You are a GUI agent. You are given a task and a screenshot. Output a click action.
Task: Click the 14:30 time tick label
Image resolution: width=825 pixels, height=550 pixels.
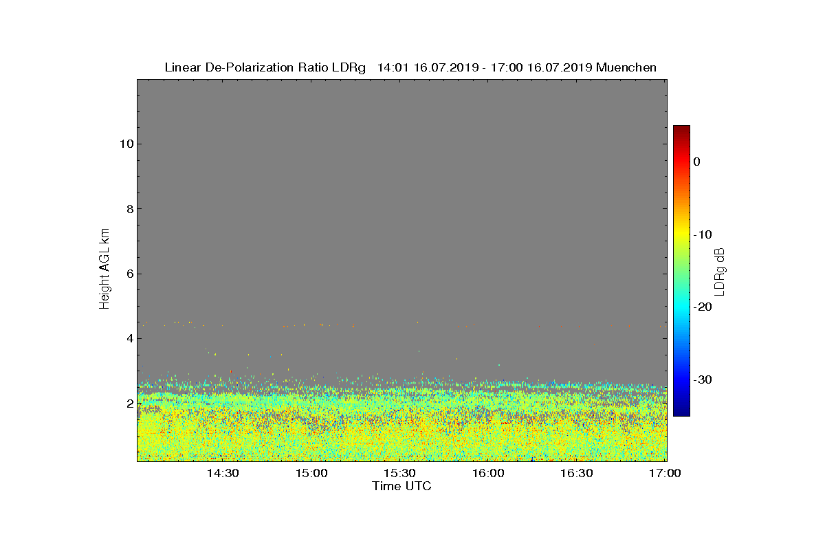click(223, 473)
